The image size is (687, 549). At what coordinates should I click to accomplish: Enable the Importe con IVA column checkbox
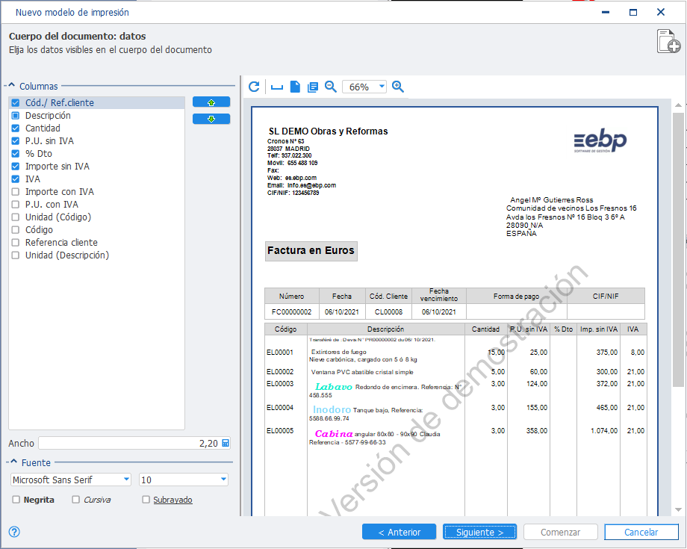(x=16, y=192)
